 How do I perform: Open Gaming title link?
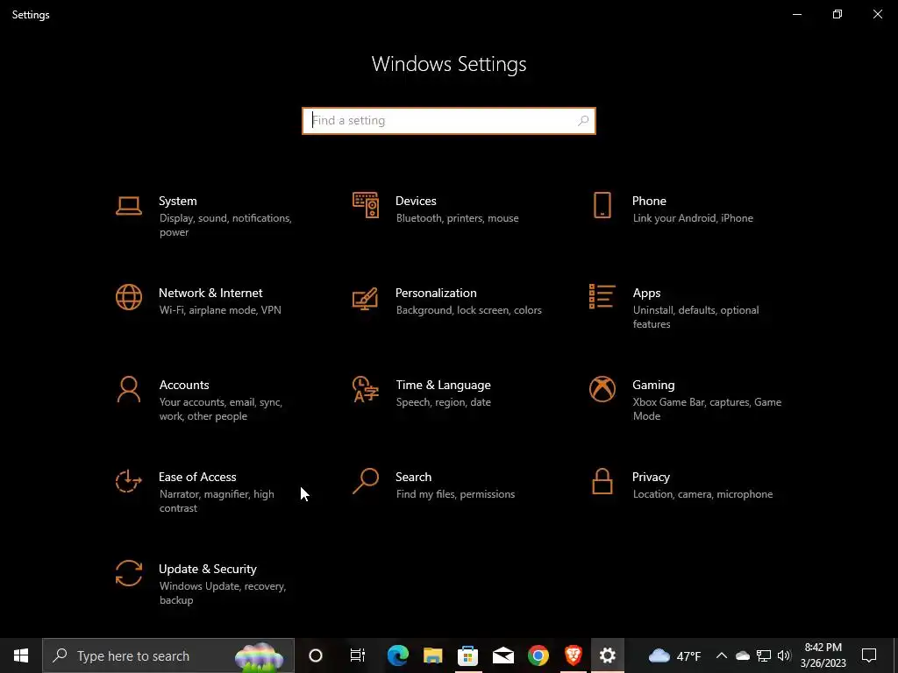(x=653, y=386)
